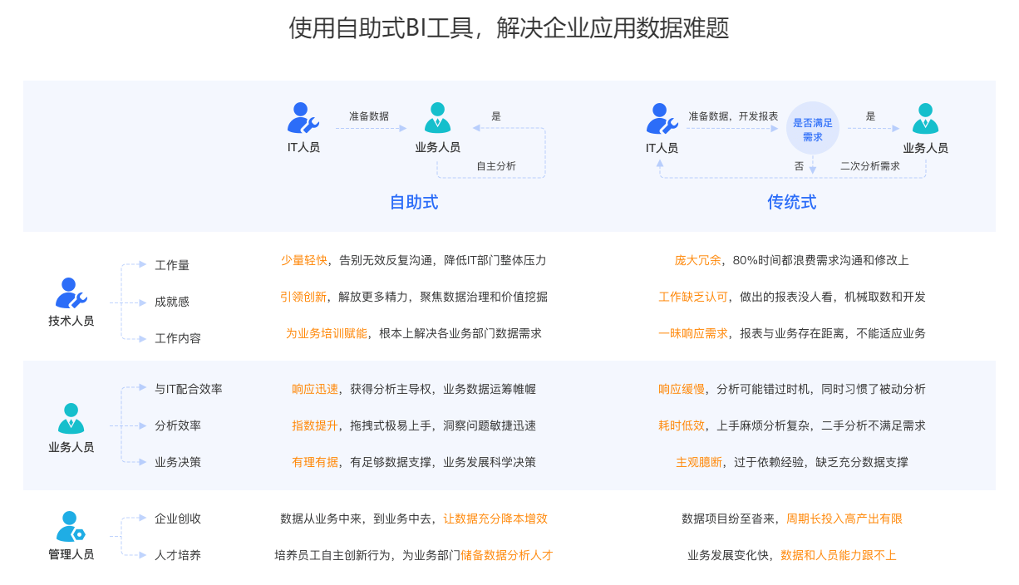
Task: Click the 二次分析需求 label in the 传统式 flow
Action: [869, 166]
